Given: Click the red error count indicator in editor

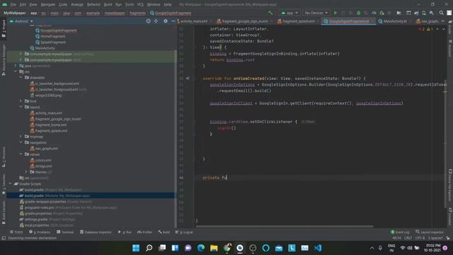Looking at the screenshot, I should [422, 29].
